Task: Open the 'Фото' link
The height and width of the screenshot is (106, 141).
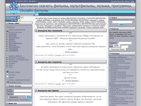Action: coord(11,67)
